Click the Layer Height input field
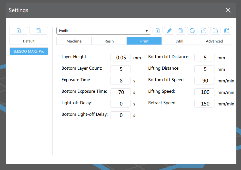This screenshot has width=241, height=170. coord(120,58)
